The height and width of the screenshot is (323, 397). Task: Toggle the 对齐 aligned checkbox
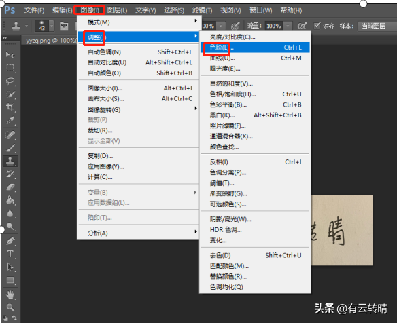(317, 26)
